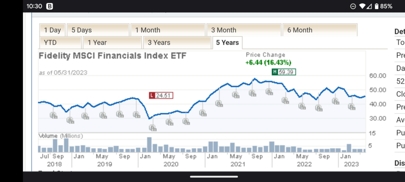
Task: Switch to the 5 Days tab
Action: tap(97, 30)
